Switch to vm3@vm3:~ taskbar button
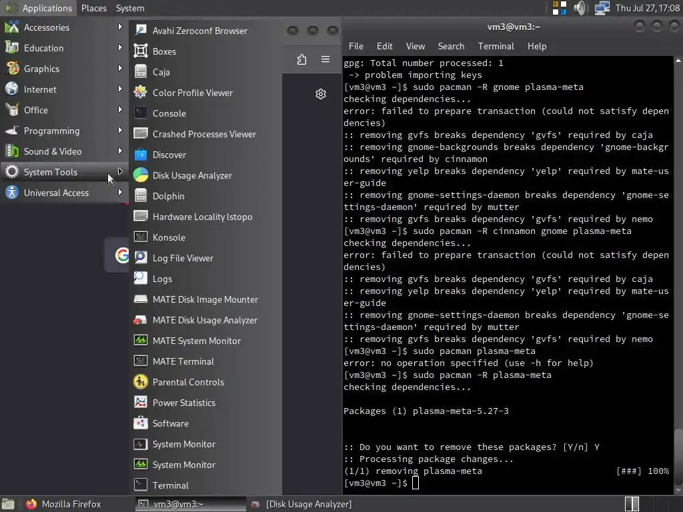Viewport: 683px width, 512px height. pos(191,504)
